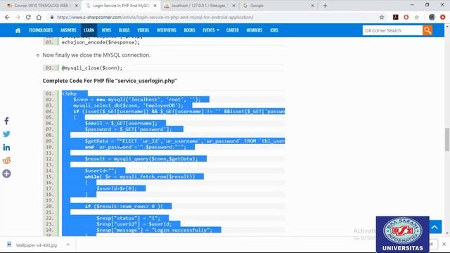Click the '<?php' code line
The image size is (450, 253).
(x=69, y=93)
